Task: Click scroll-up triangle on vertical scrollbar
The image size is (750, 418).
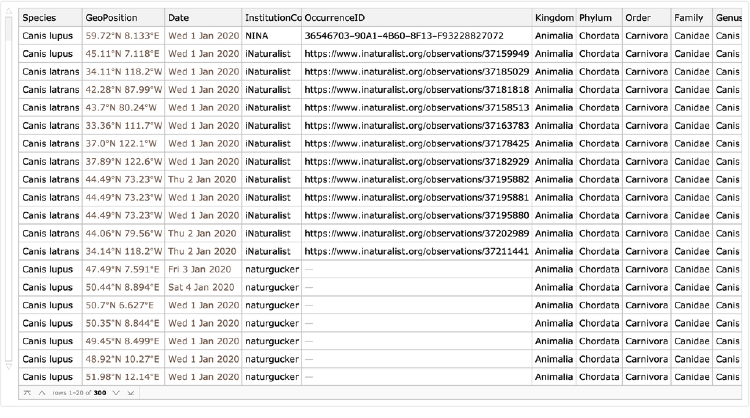Action: point(9,11)
